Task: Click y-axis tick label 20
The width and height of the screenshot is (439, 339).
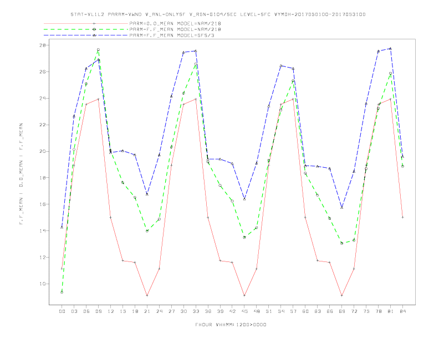Action: [x=44, y=151]
